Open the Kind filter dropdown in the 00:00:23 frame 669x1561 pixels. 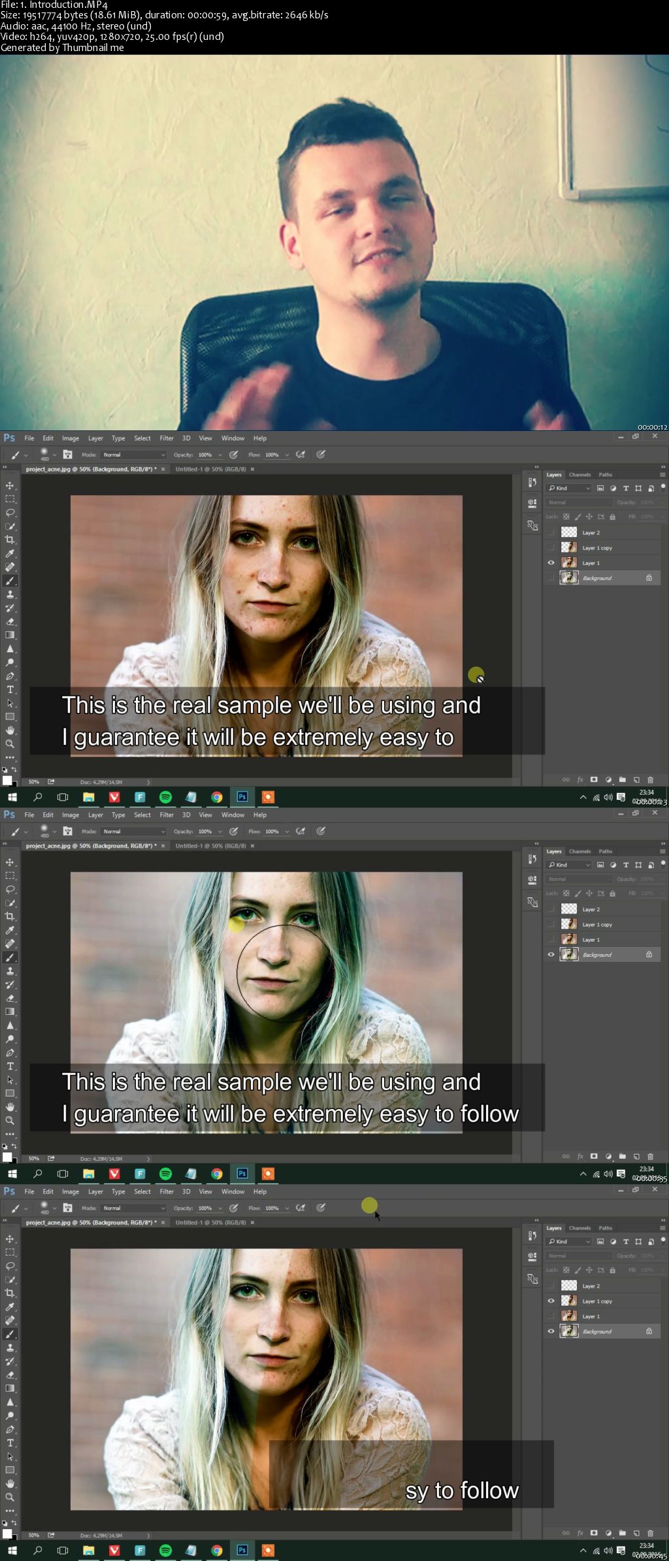pyautogui.click(x=568, y=489)
